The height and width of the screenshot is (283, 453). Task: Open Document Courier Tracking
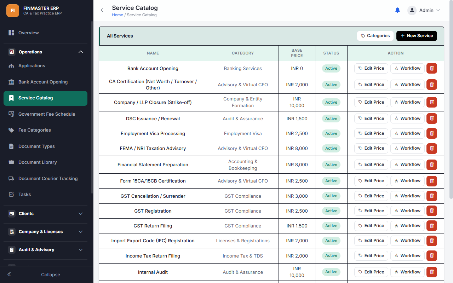tap(45, 178)
